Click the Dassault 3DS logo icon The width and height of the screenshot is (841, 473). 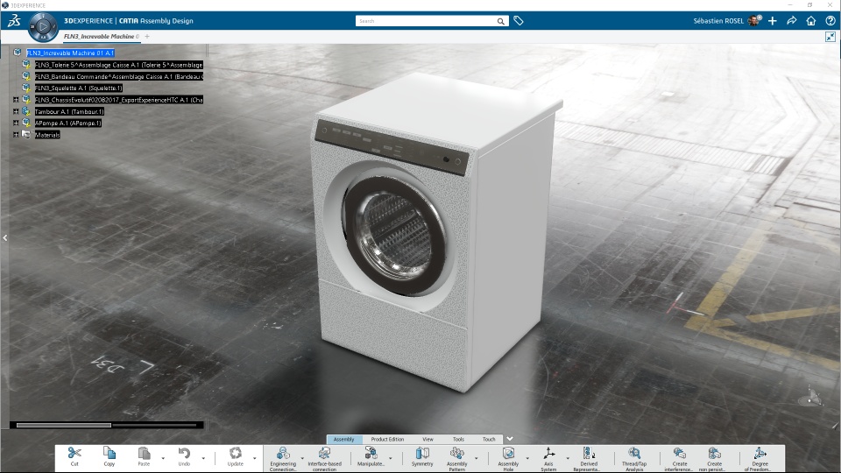coord(14,20)
